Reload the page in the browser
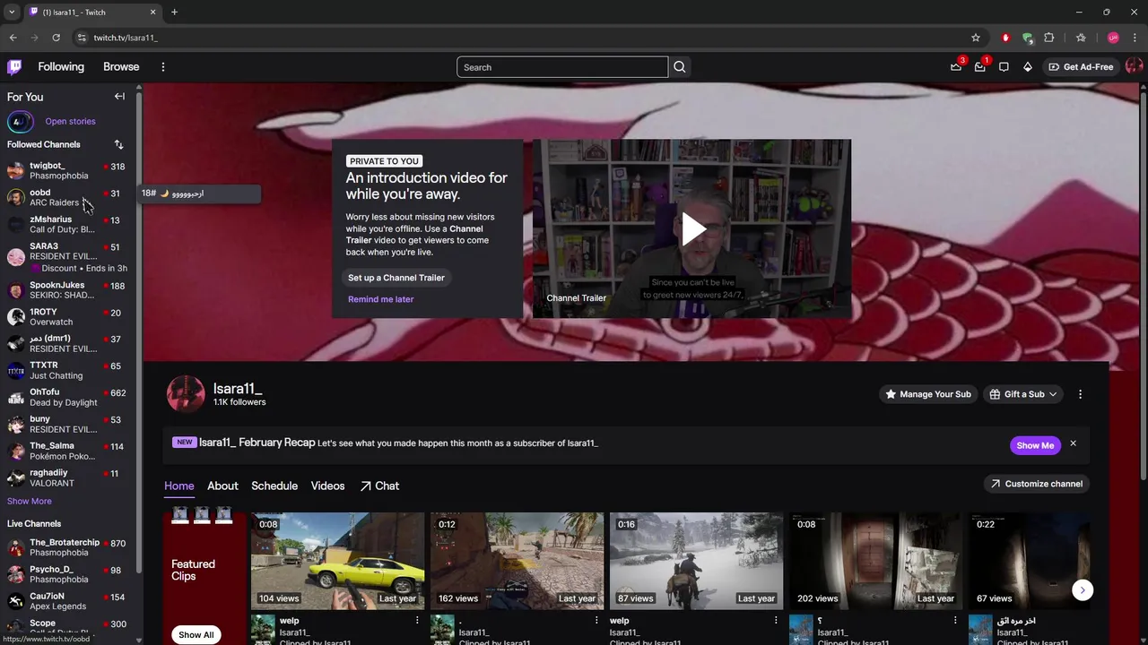 coord(56,38)
